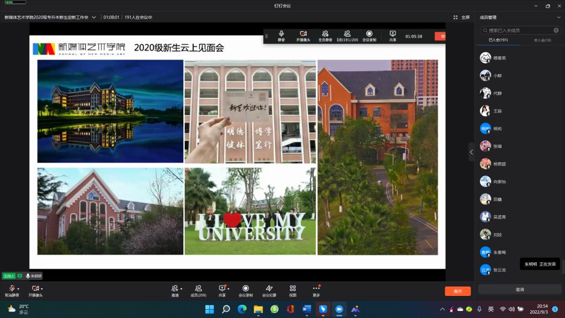Start meeting recording from bottom toolbar
565x318 pixels.
pos(246,290)
